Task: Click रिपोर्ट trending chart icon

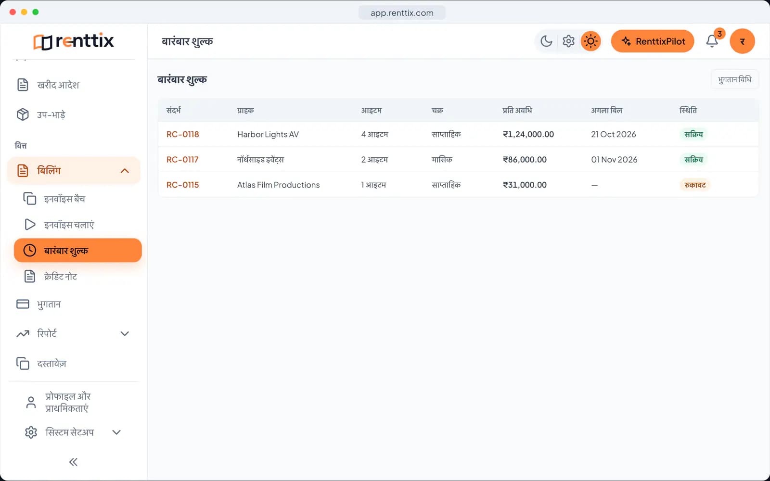Action: tap(23, 333)
